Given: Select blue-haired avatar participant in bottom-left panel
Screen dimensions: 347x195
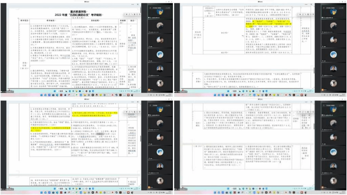Looking at the screenshot, I should [x=160, y=152].
